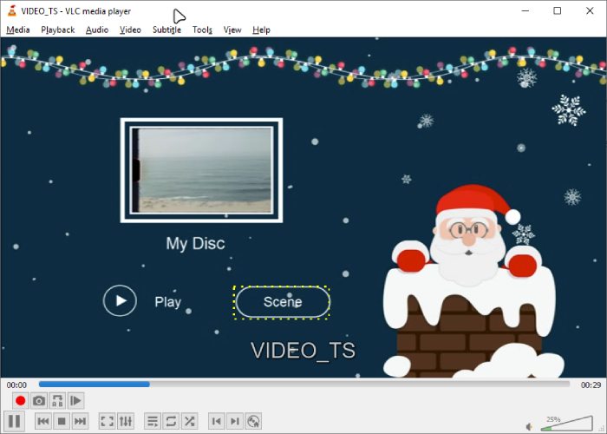Click the Play text in DVD menu
This screenshot has width=607, height=434.
coord(167,301)
